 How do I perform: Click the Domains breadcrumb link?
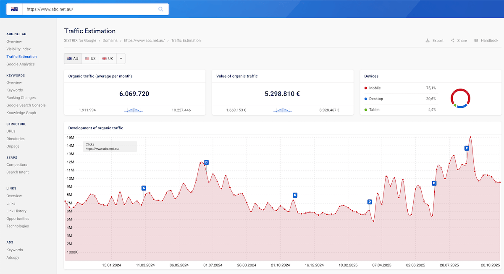(x=111, y=41)
